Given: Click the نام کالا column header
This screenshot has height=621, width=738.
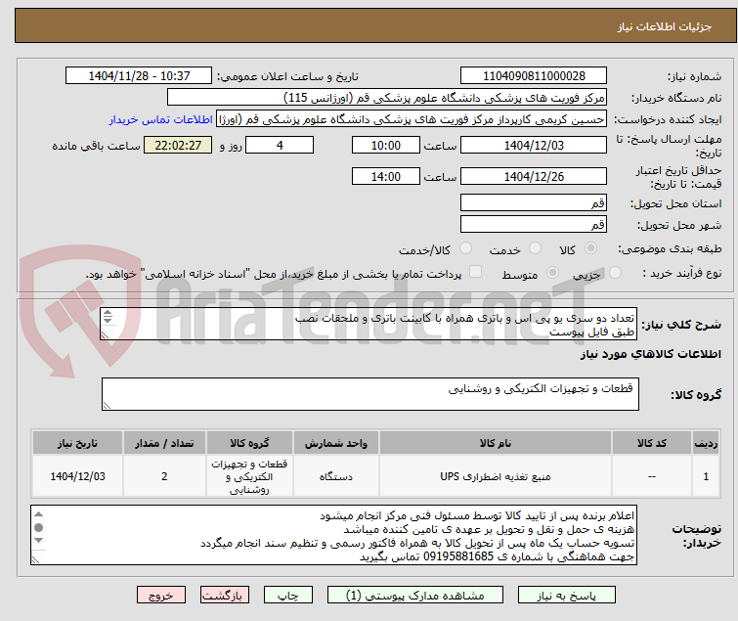Looking at the screenshot, I should 496,443.
